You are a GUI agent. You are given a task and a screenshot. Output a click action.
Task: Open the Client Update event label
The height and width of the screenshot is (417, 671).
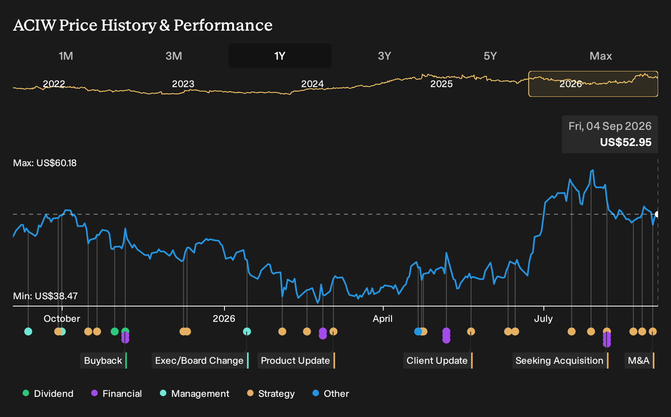click(438, 361)
